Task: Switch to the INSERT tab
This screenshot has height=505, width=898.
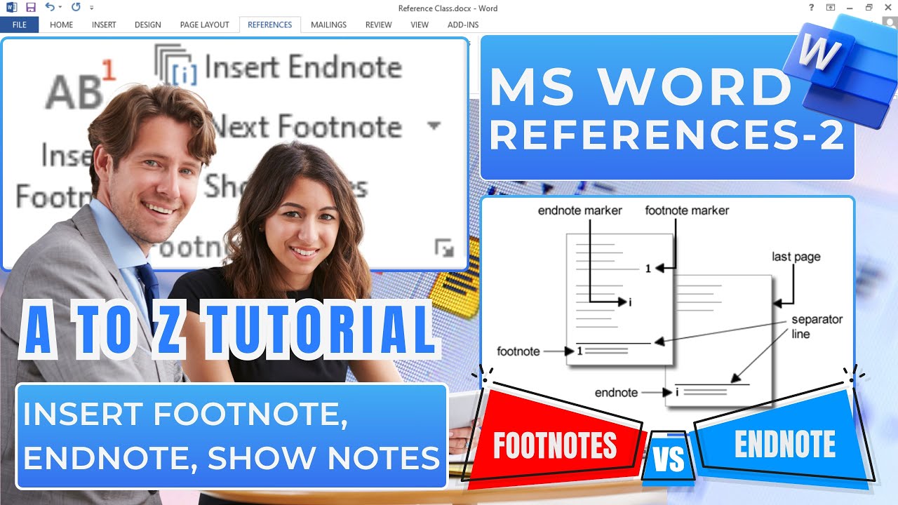Action: (x=104, y=25)
